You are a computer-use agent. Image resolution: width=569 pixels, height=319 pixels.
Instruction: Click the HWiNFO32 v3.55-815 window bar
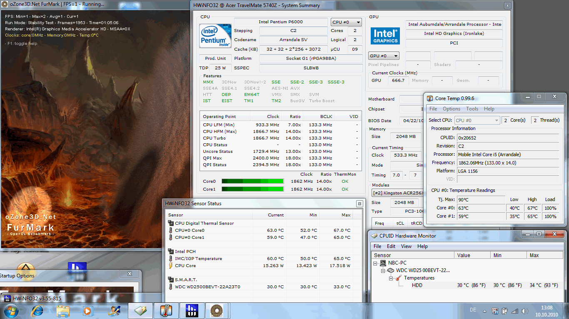tap(81, 298)
